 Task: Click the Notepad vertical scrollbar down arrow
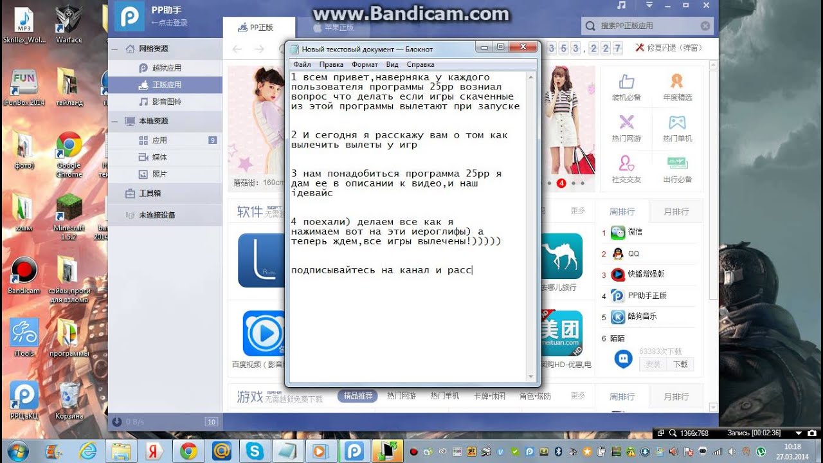(531, 377)
